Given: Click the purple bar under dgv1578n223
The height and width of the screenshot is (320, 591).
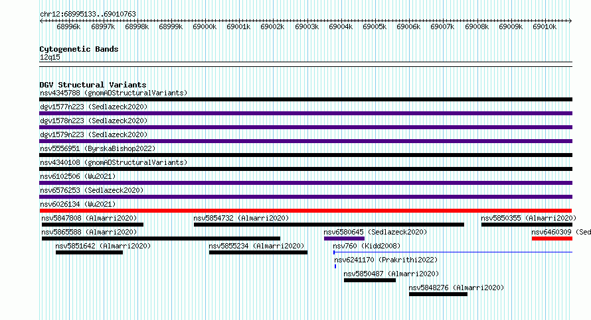Looking at the screenshot, I should click(x=305, y=127).
